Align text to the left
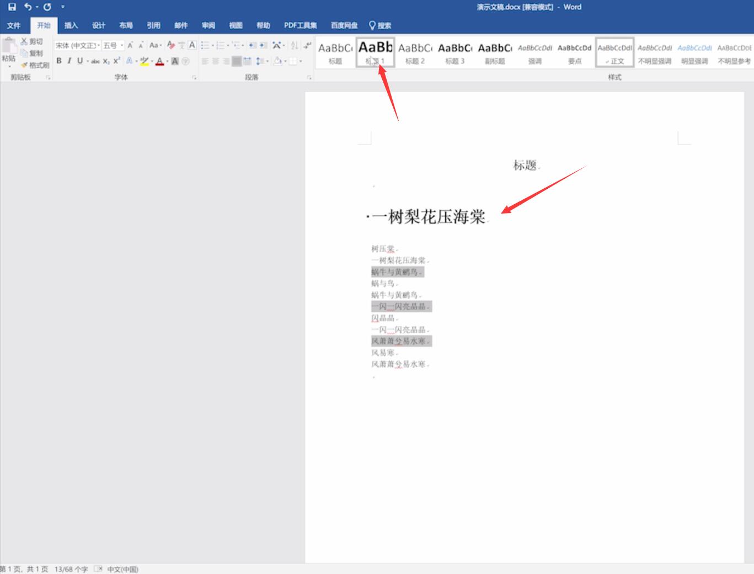 coord(205,61)
